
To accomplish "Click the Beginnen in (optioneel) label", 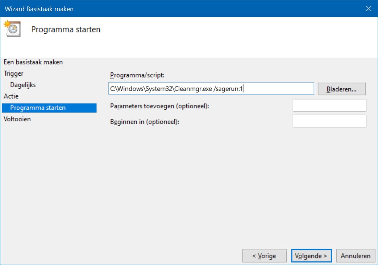I will [145, 122].
